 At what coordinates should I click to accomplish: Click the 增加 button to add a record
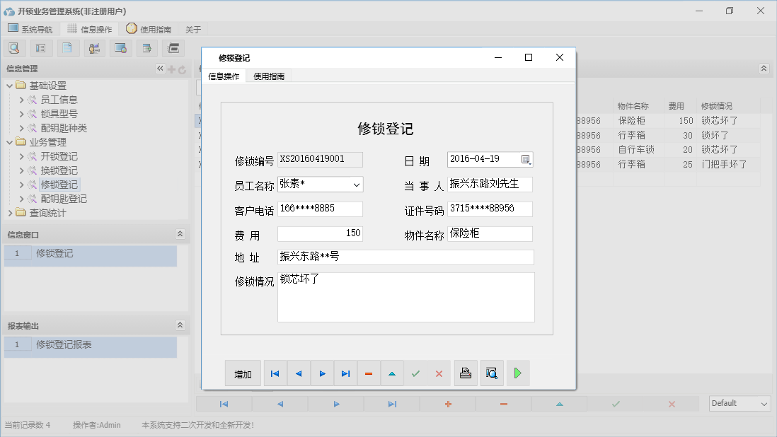pyautogui.click(x=243, y=373)
